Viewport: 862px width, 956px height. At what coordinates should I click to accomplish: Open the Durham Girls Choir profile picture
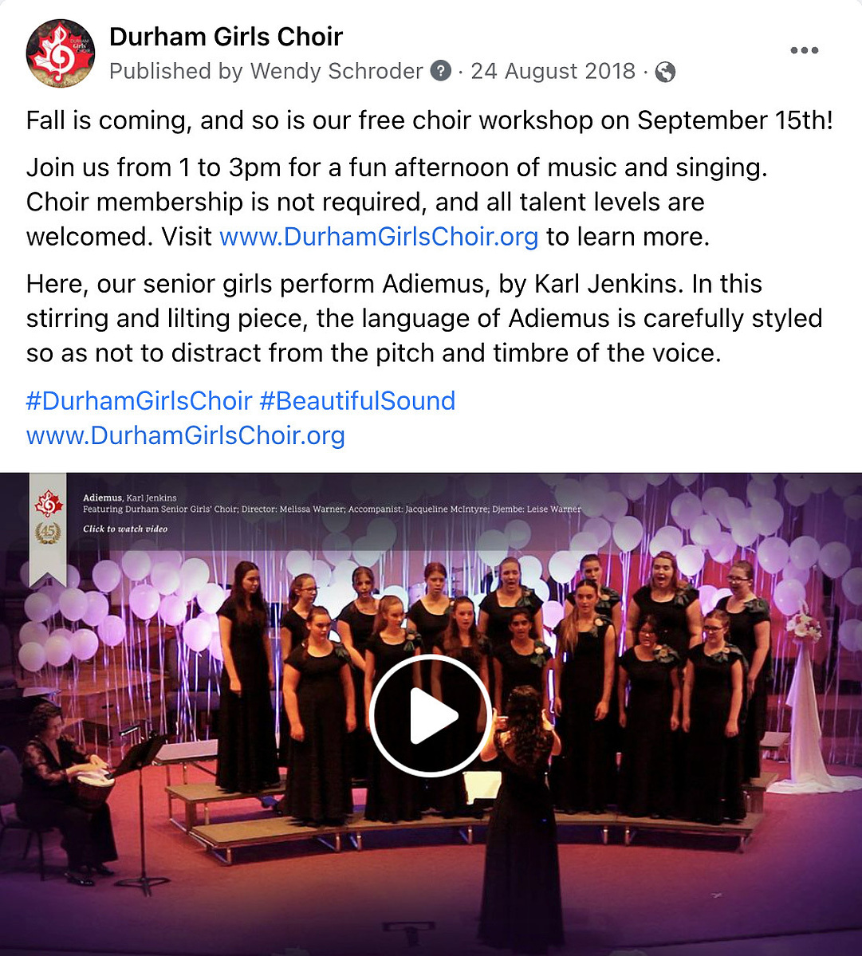[61, 53]
